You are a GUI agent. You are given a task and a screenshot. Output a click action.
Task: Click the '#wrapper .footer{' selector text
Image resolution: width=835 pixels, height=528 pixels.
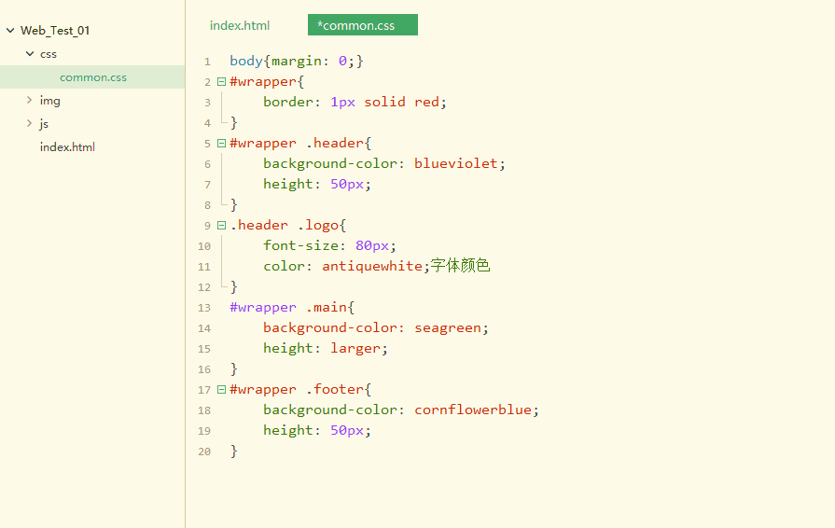pos(300,390)
